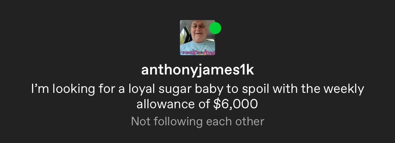395x143 pixels.
Task: Open anthonyjames1k's profile picture
Action: (x=198, y=37)
